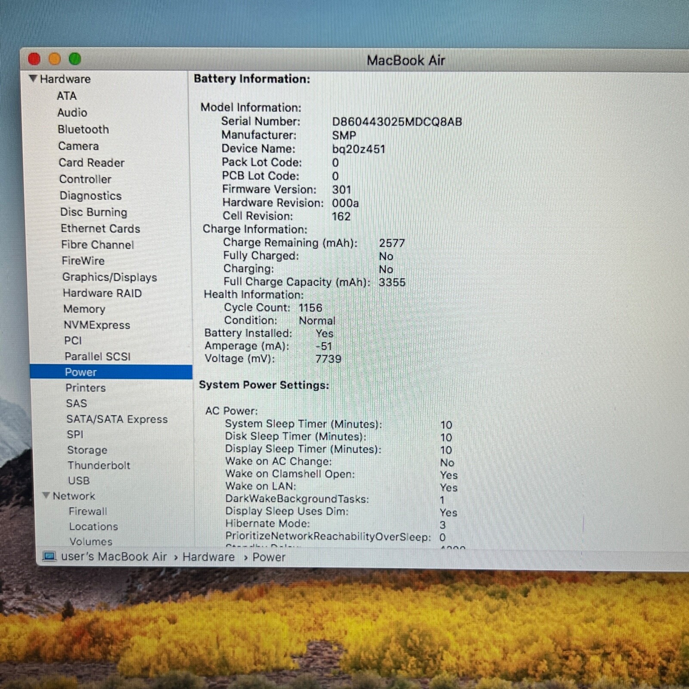Click Hardware in the path bar

point(209,557)
